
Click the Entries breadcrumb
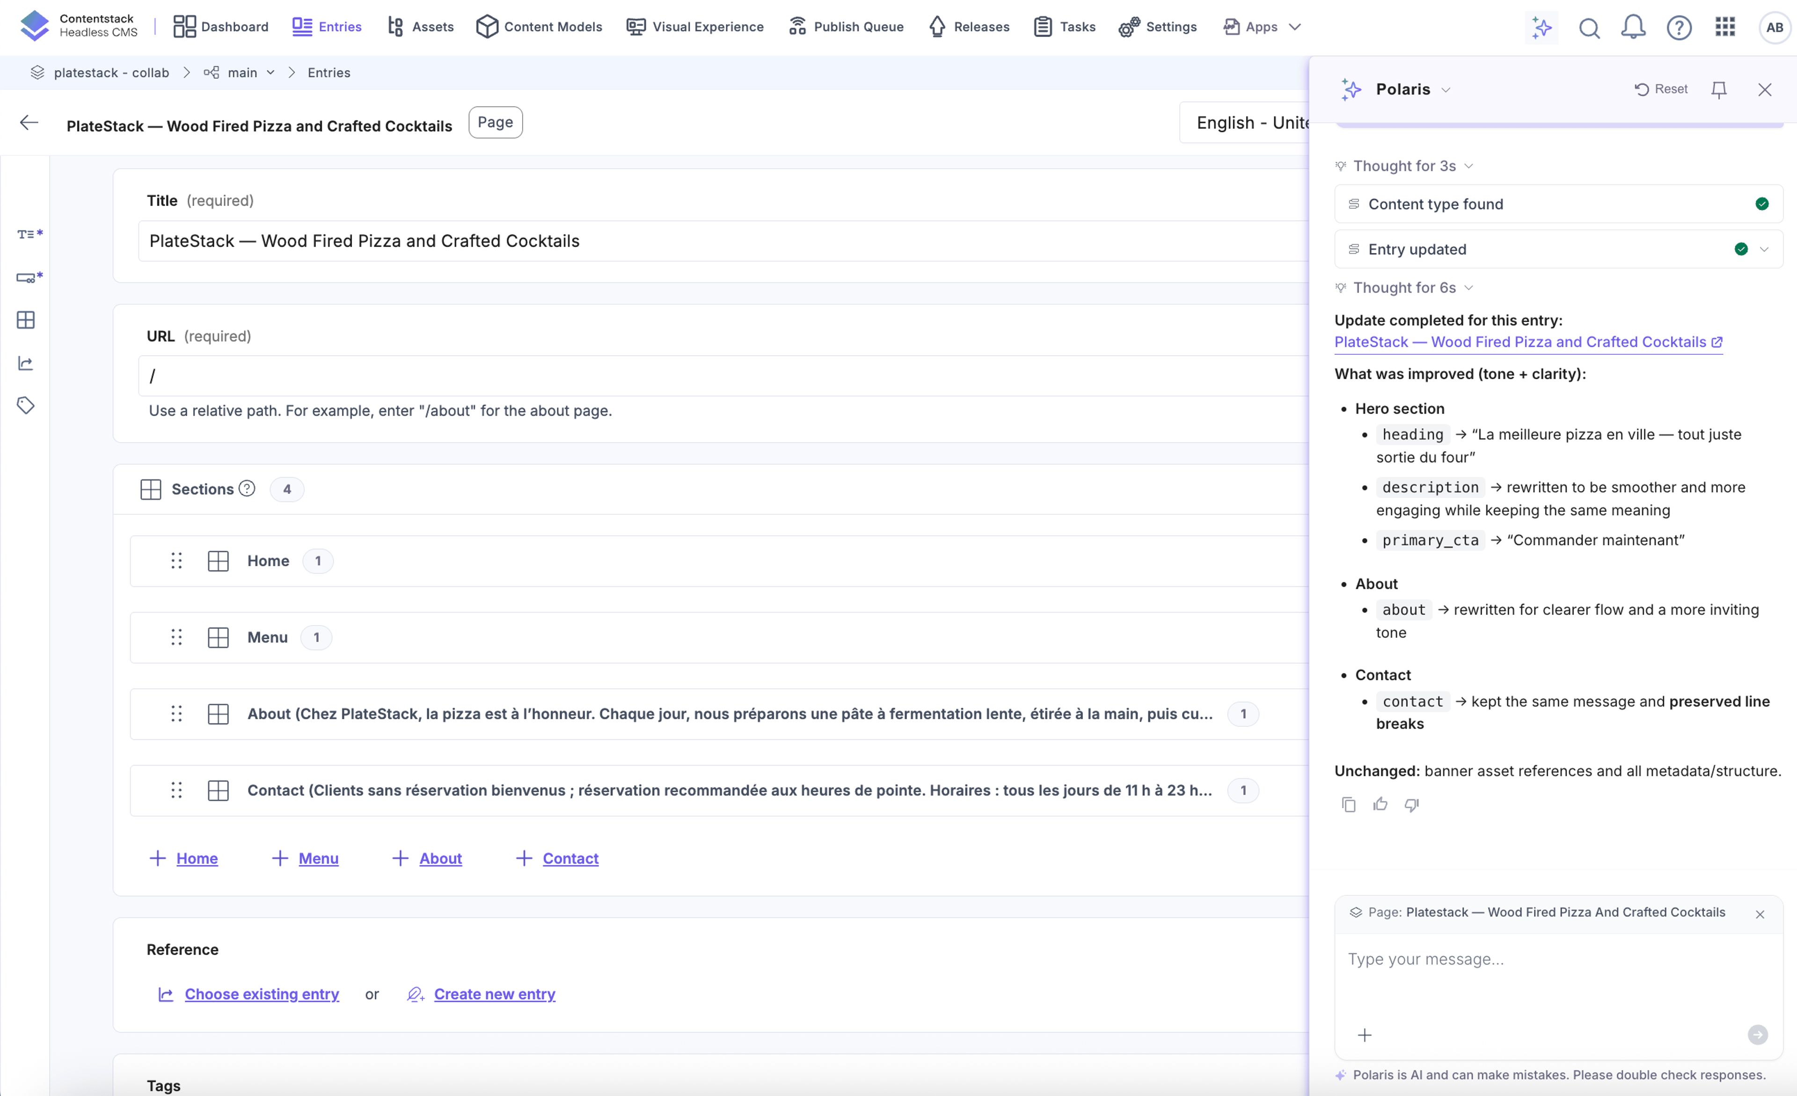(x=329, y=72)
